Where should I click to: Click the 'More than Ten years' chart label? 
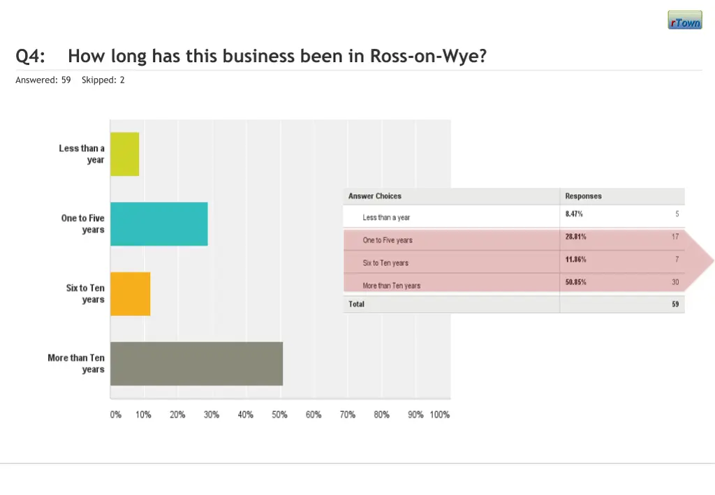point(76,364)
